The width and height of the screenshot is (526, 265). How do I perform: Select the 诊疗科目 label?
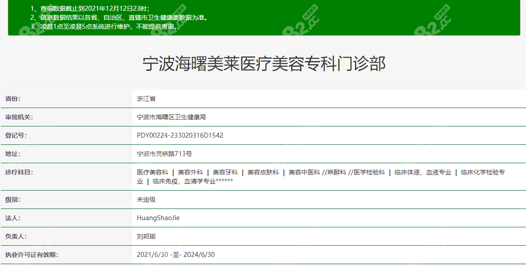[19, 173]
